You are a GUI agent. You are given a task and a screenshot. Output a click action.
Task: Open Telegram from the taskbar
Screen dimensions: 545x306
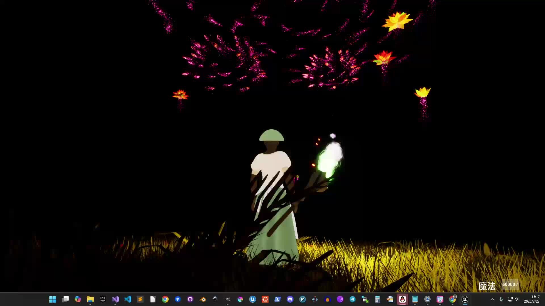click(x=353, y=299)
